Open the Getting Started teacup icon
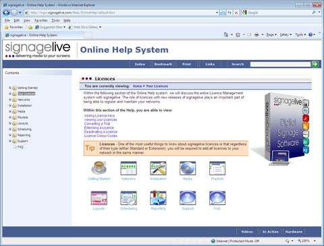The image size is (324, 246). point(99,168)
